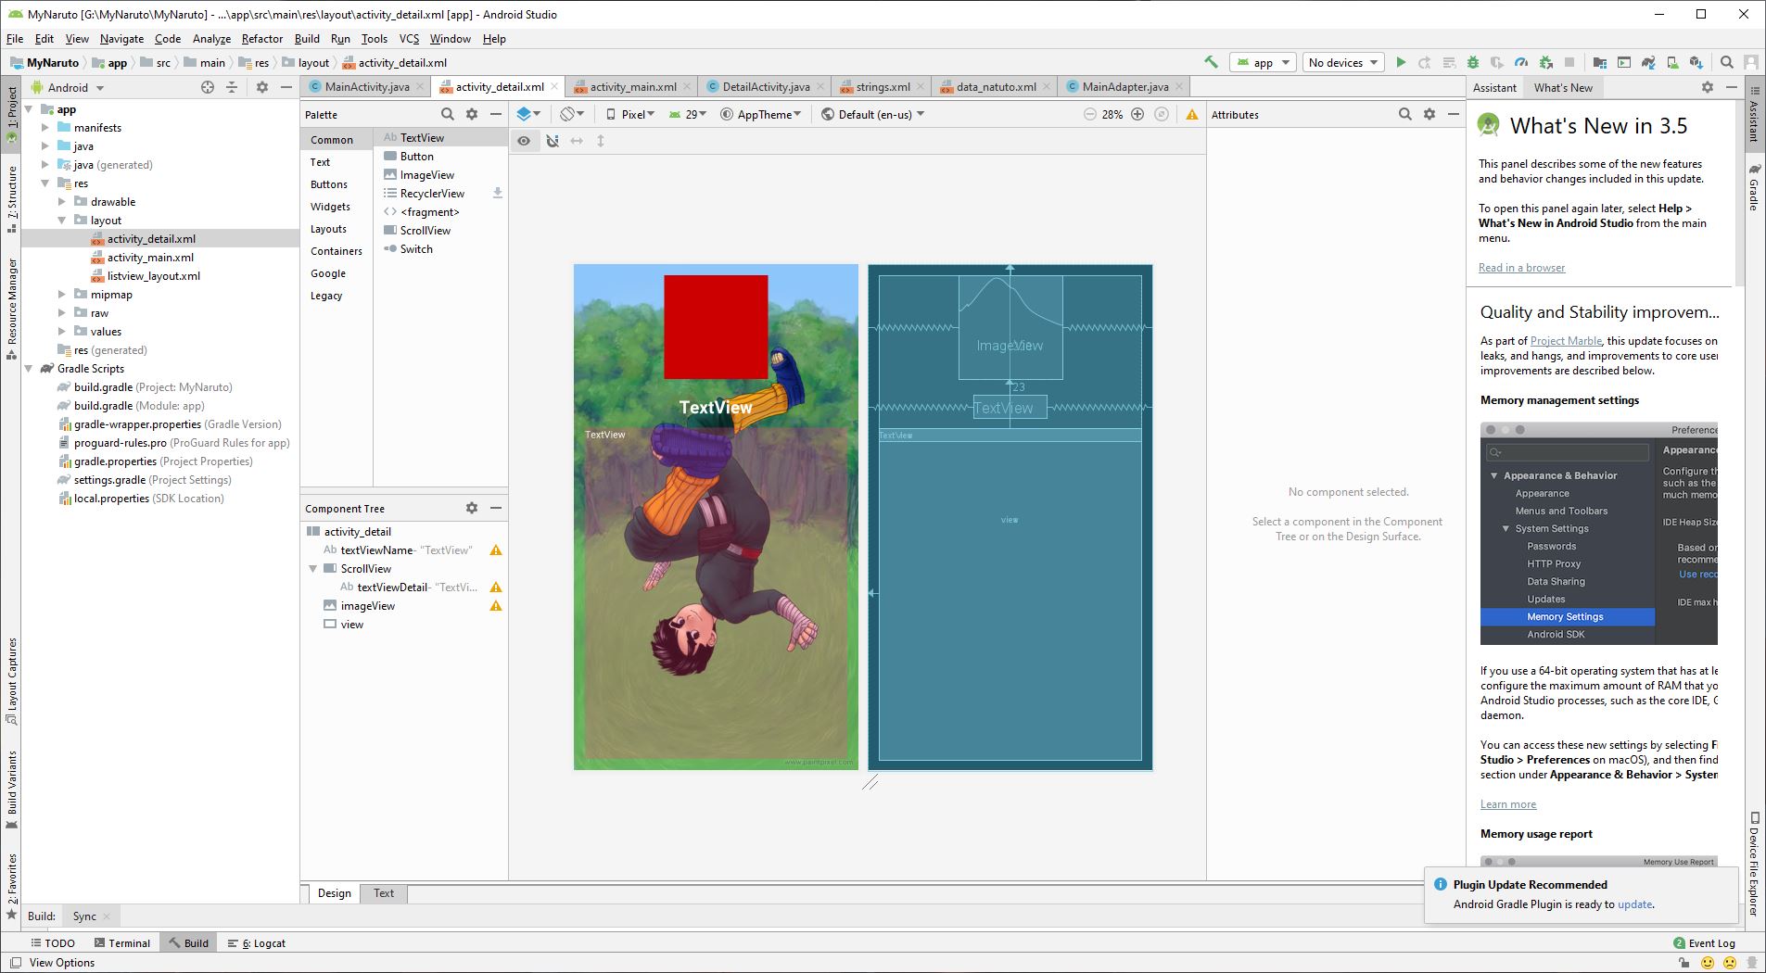Click Sync Project with Gradle Files icon
The width and height of the screenshot is (1766, 973).
[1648, 62]
